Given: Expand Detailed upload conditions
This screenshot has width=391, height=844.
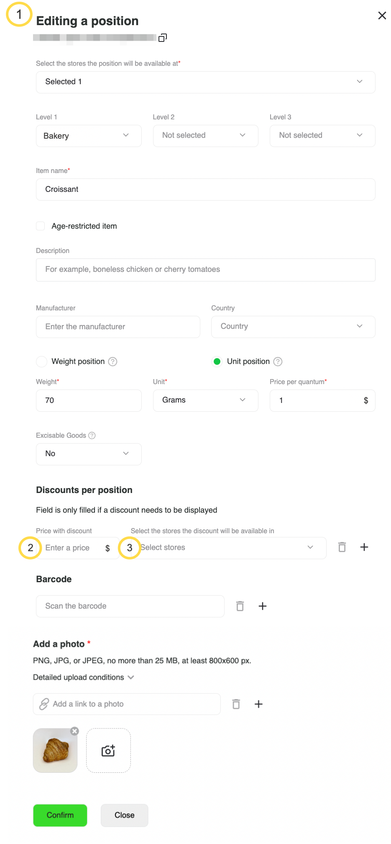Looking at the screenshot, I should tap(84, 677).
